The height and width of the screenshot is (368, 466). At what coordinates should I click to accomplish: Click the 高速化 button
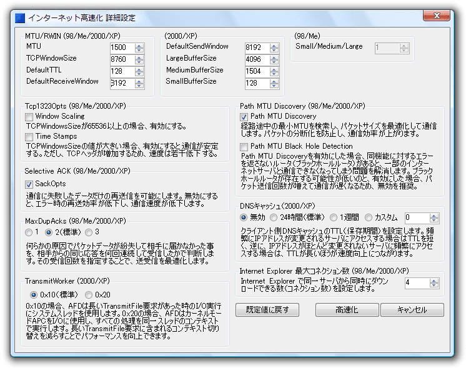pyautogui.click(x=347, y=310)
